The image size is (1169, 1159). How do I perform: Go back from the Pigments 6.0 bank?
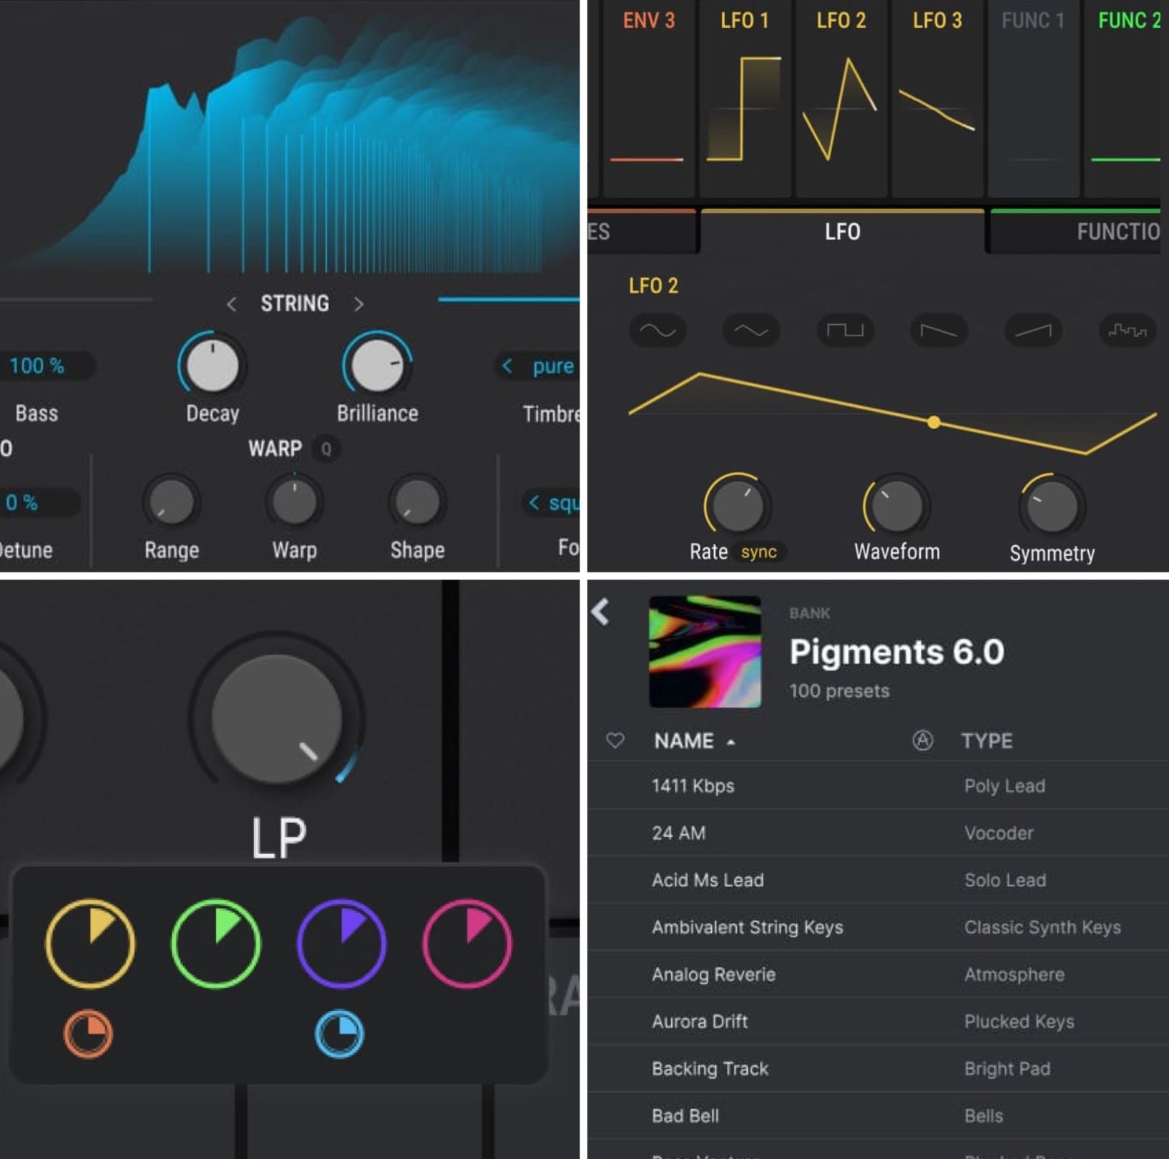pyautogui.click(x=601, y=612)
